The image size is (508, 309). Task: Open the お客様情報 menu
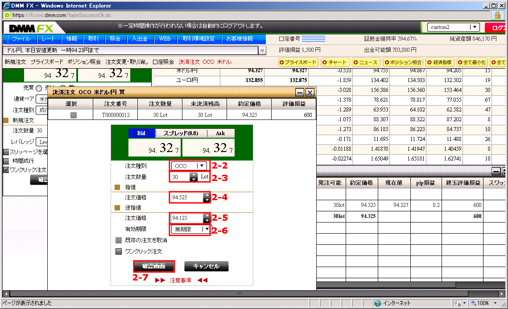240,39
